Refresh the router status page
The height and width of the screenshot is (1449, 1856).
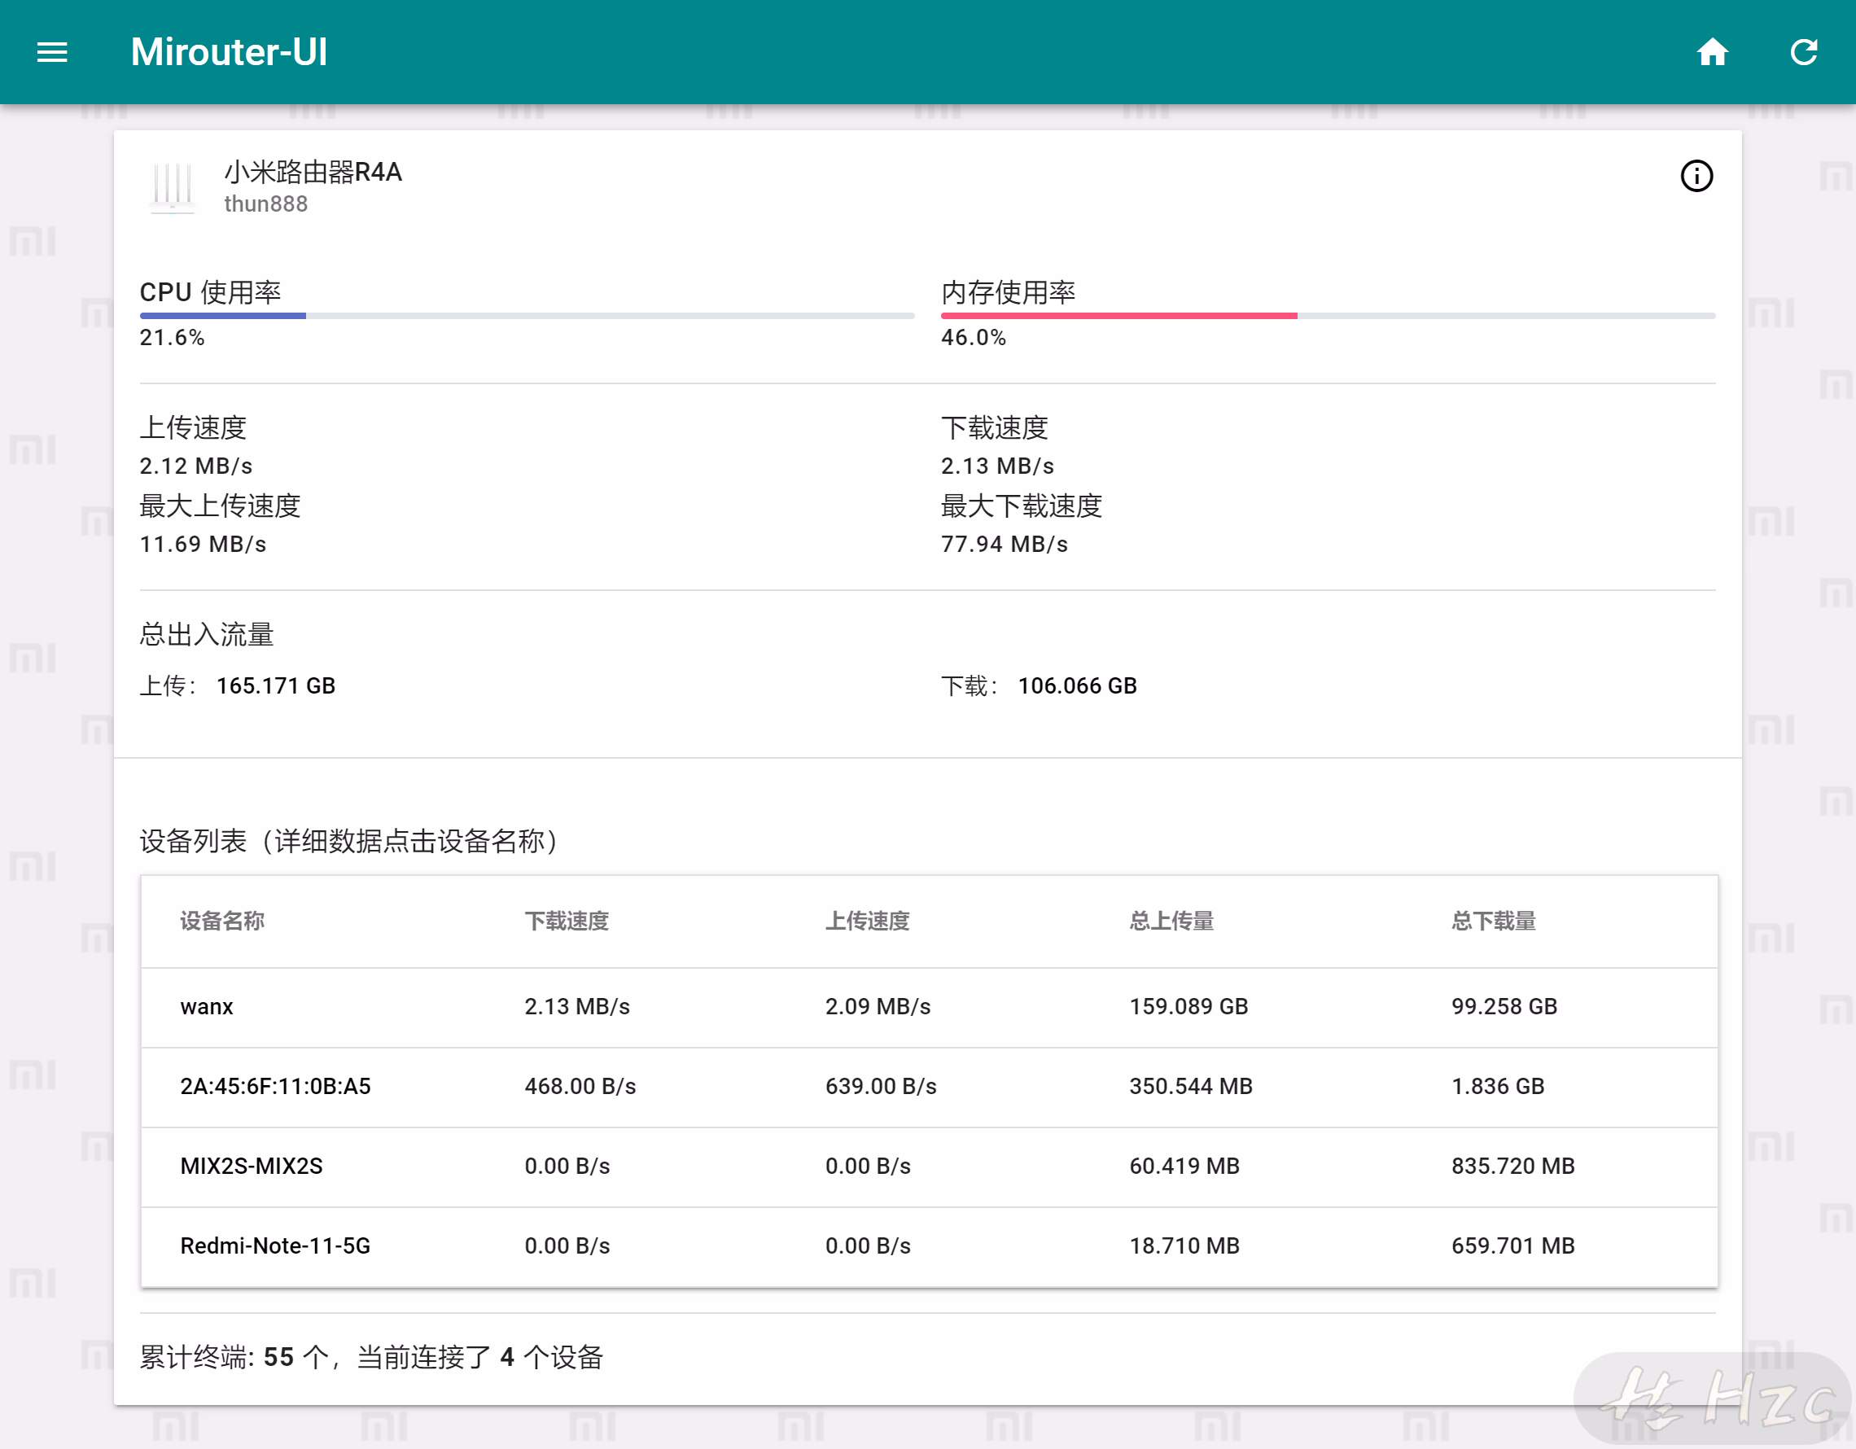point(1803,53)
